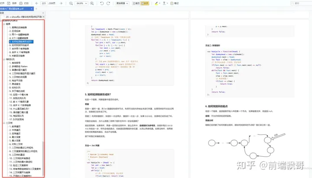Rotate page clockwise
The height and width of the screenshot is (178, 312).
pyautogui.click(x=108, y=3)
